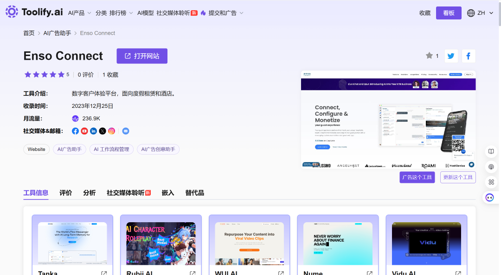Click the five-star rating display
Screen dimensions: 501x275
(x=45, y=75)
